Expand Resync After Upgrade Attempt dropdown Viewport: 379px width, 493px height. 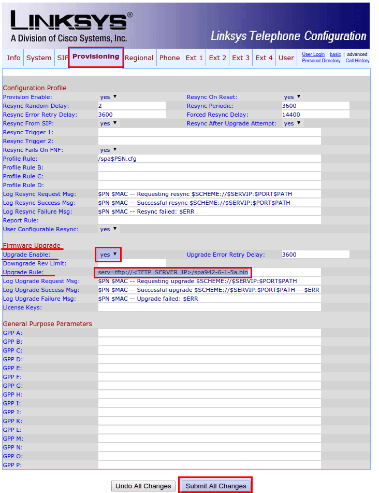(292, 123)
